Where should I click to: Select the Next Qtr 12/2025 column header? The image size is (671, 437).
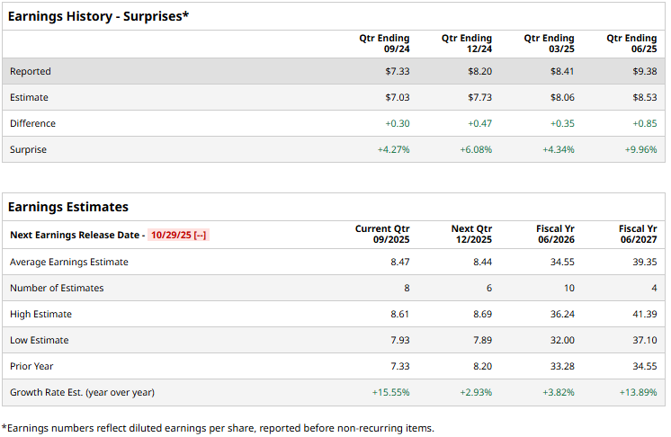click(x=472, y=234)
